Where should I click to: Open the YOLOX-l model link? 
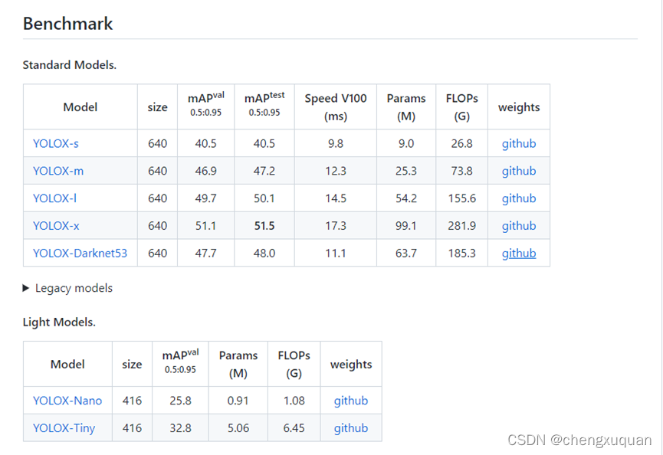pyautogui.click(x=55, y=198)
